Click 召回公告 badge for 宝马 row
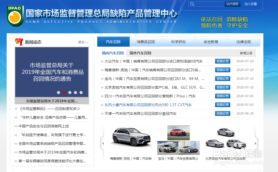This screenshot has width=278, height=172. pyautogui.click(x=223, y=78)
